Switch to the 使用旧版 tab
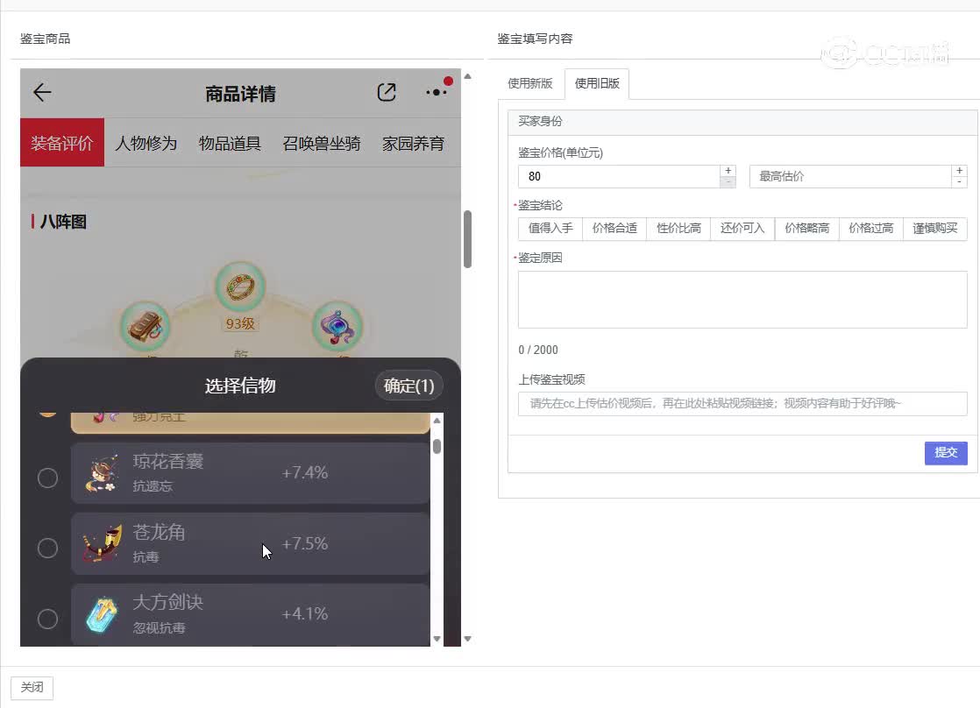980x708 pixels. tap(597, 84)
